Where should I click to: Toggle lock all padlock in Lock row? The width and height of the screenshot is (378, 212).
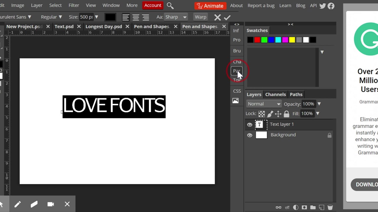tap(286, 114)
